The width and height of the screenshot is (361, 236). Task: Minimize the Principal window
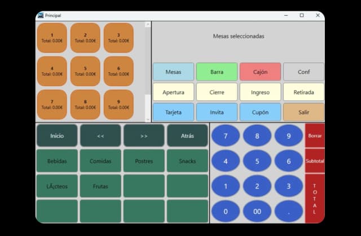286,15
